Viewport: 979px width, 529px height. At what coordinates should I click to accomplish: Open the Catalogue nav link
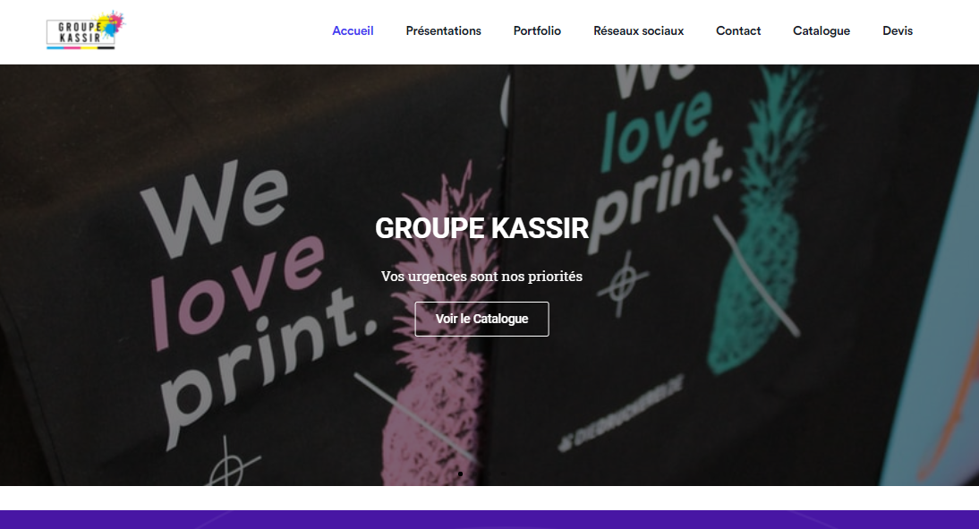(x=821, y=30)
